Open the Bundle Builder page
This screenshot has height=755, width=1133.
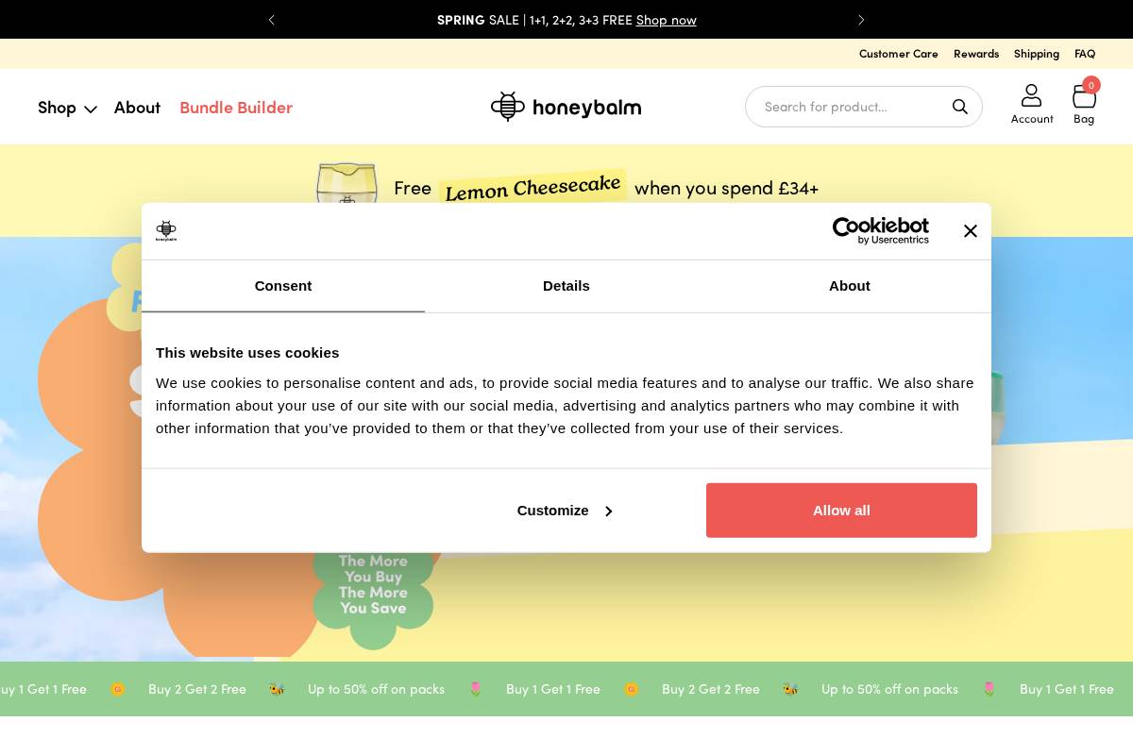[x=236, y=107]
